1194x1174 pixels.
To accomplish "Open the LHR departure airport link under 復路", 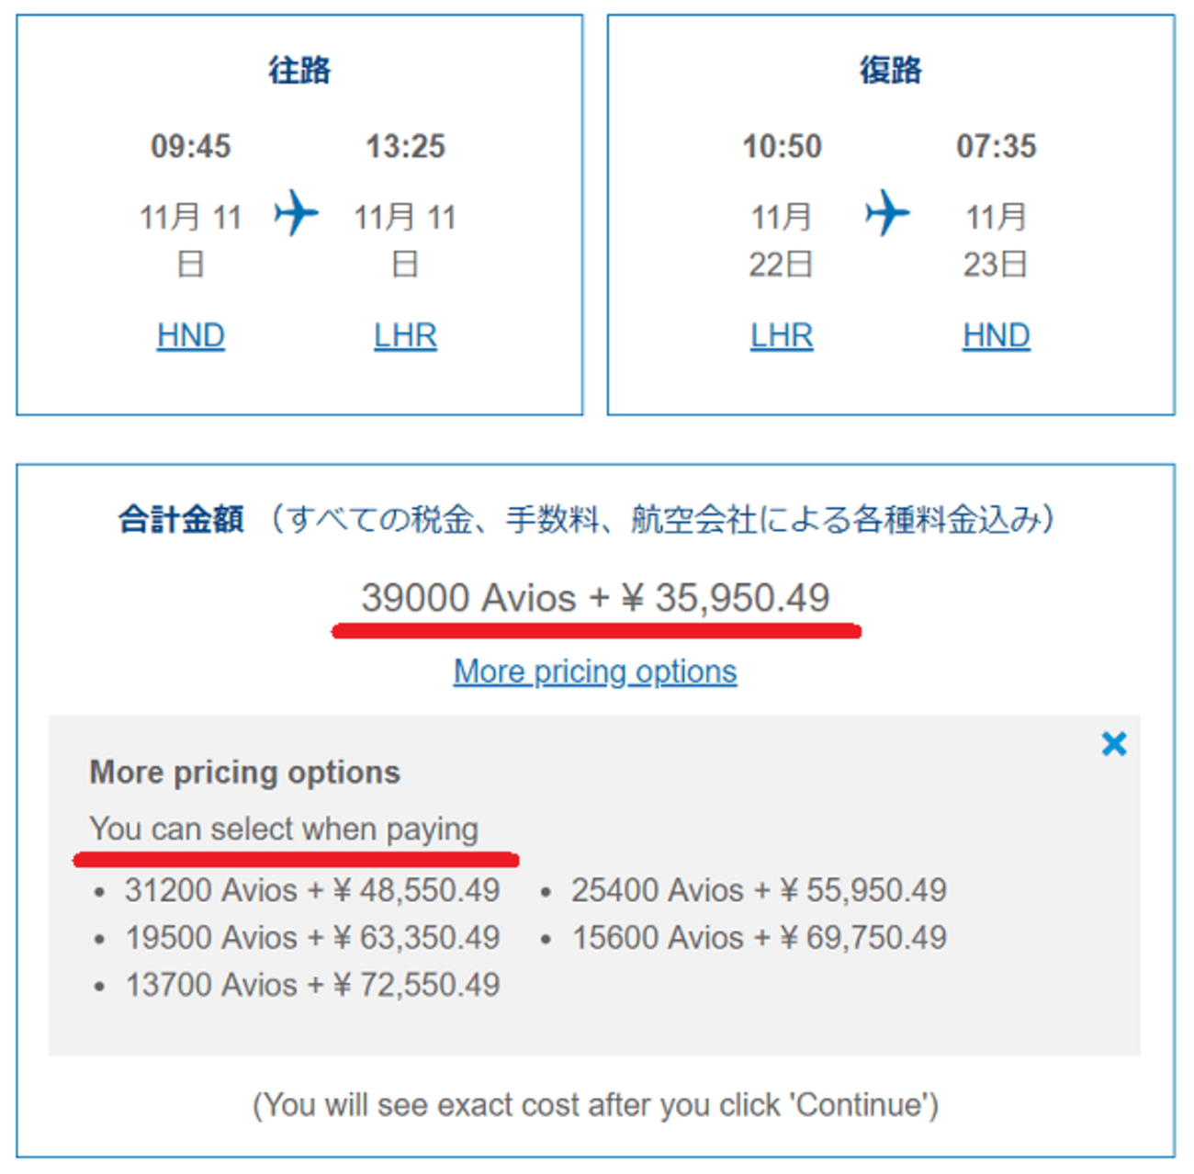I will pyautogui.click(x=782, y=336).
